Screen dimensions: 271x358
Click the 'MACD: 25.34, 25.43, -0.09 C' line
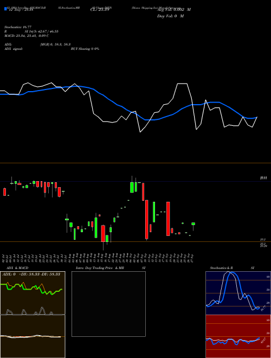pos(27,36)
